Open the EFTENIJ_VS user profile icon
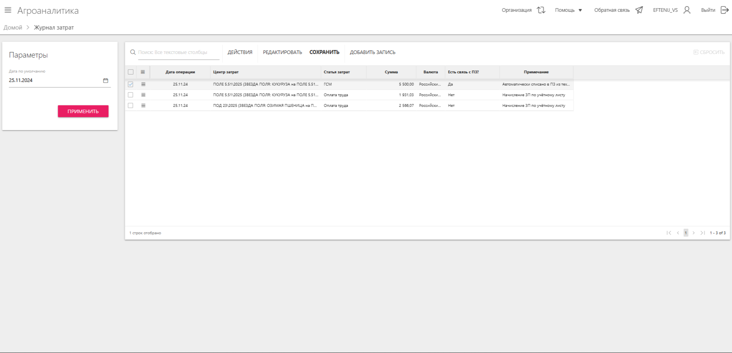This screenshot has height=353, width=732. [x=687, y=10]
